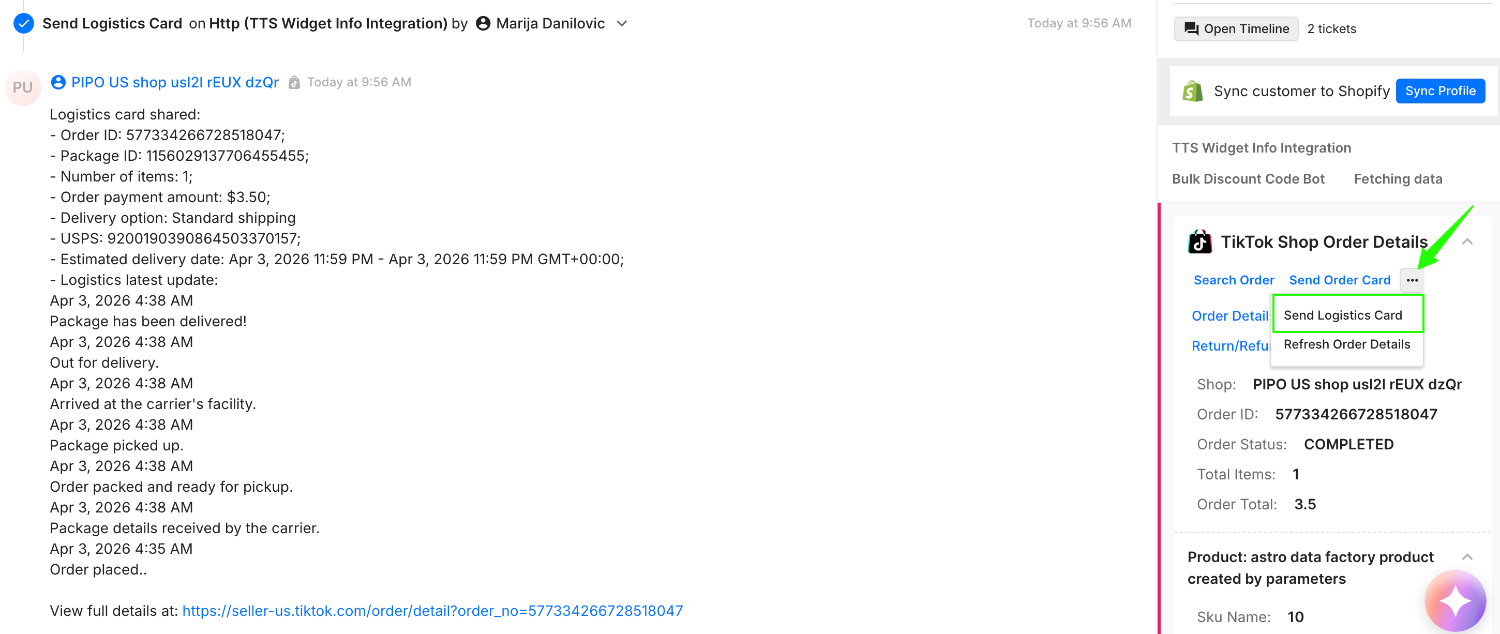Click the Shopify bag icon
This screenshot has width=1500, height=634.
[x=1193, y=92]
